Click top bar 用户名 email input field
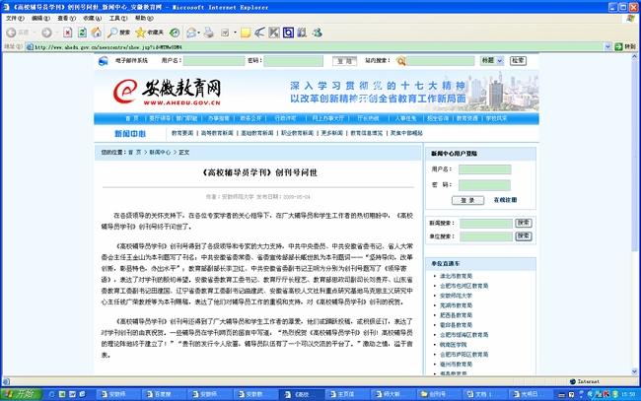The image size is (641, 401). (214, 61)
